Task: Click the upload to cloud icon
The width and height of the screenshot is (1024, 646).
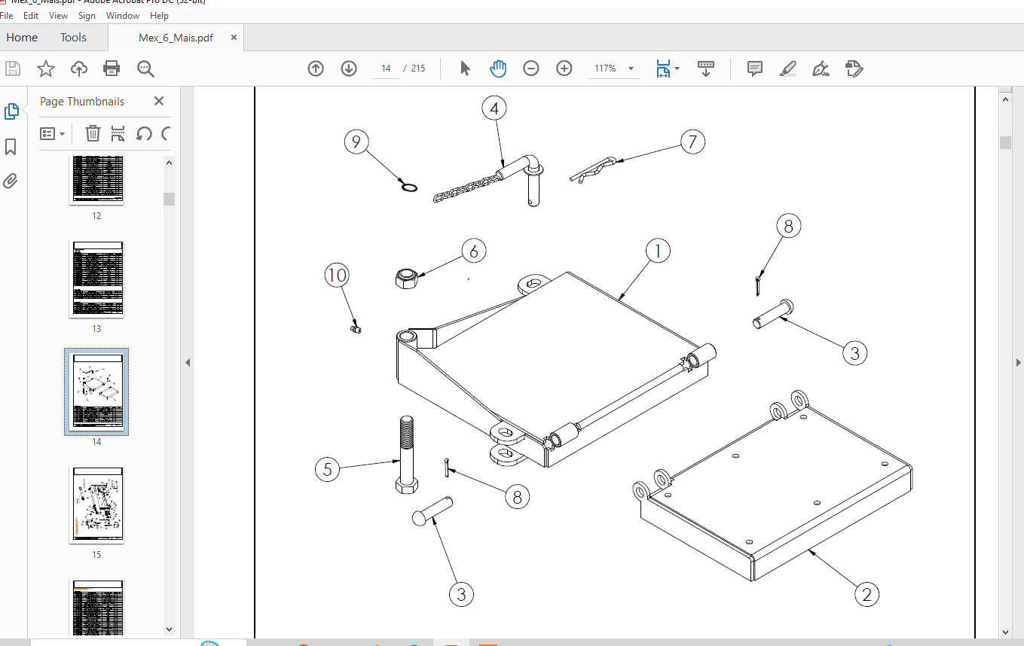Action: click(x=79, y=69)
